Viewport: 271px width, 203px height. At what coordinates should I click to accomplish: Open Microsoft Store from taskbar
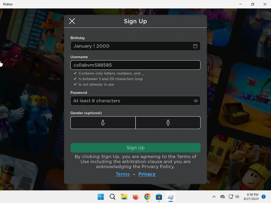point(159,197)
